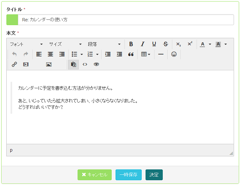Viewport: 240px width, 185px height.
Task: Align text right
Action: [62, 54]
